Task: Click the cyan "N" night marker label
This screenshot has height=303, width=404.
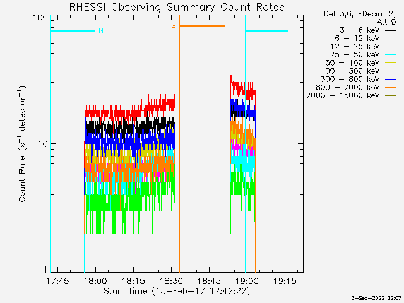Action: (x=101, y=30)
